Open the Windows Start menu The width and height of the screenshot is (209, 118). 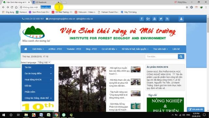pyautogui.click(x=4, y=115)
